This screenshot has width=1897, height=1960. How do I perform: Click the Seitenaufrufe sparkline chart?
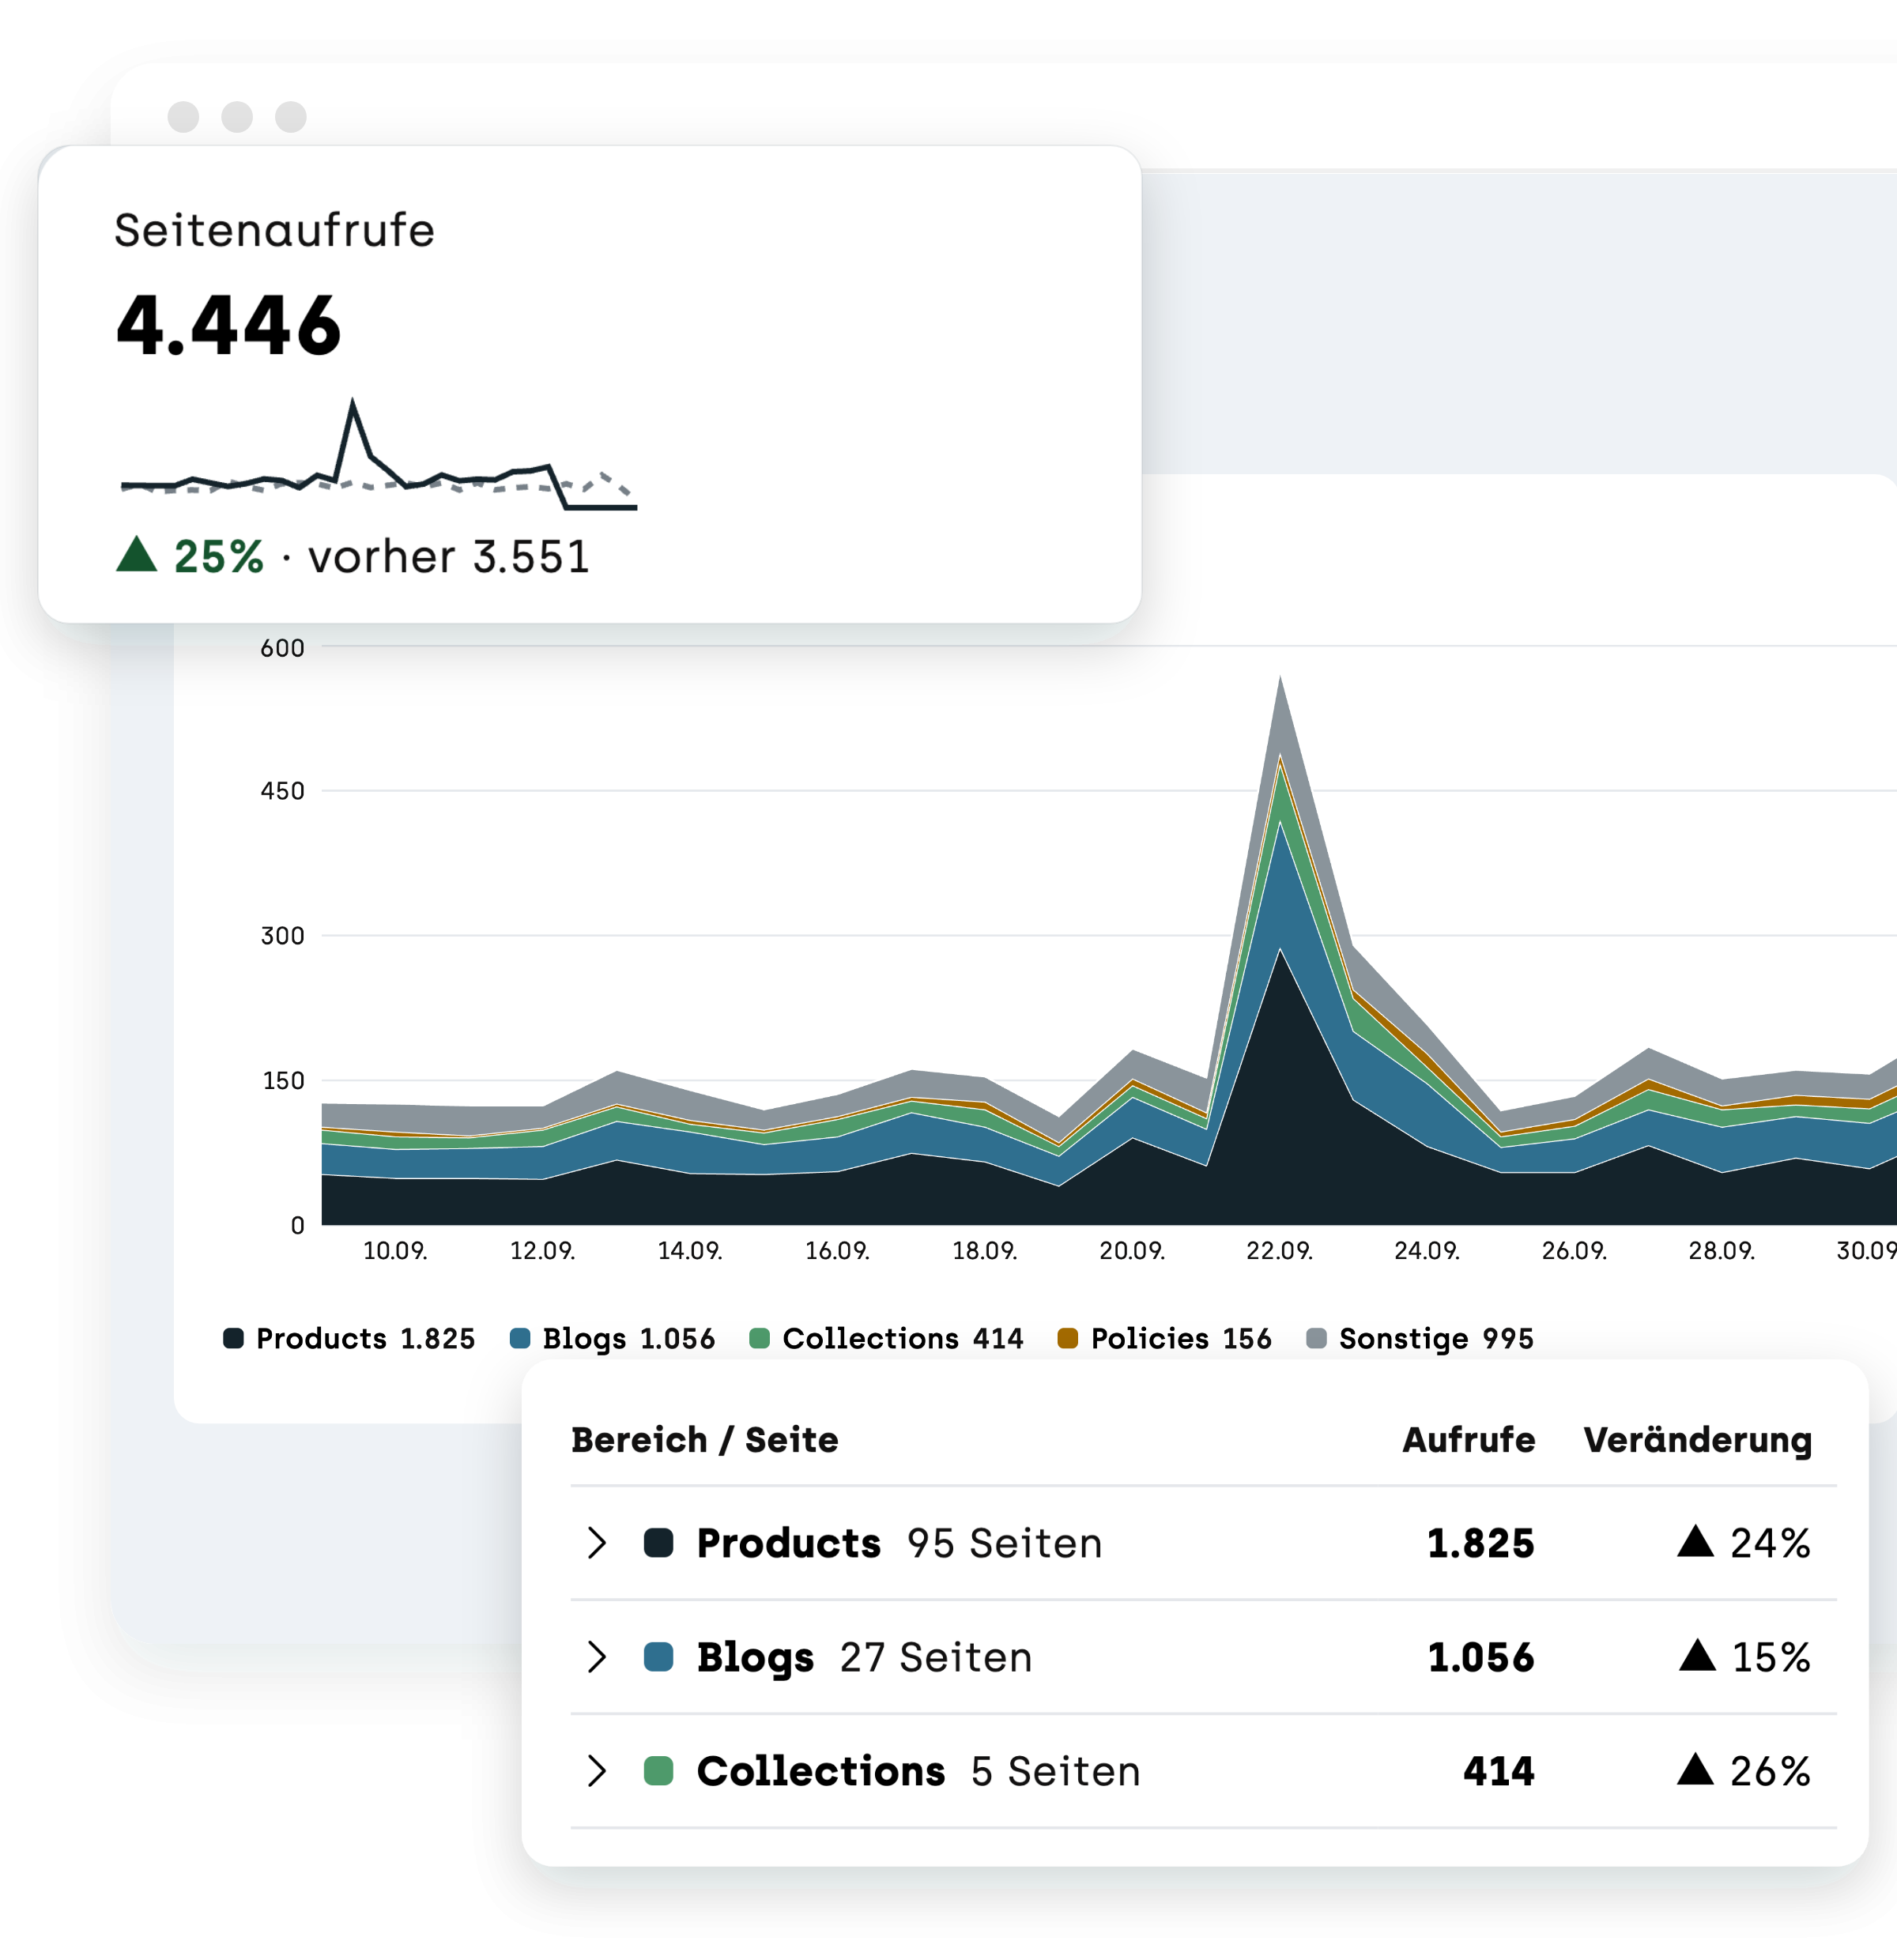tap(378, 455)
